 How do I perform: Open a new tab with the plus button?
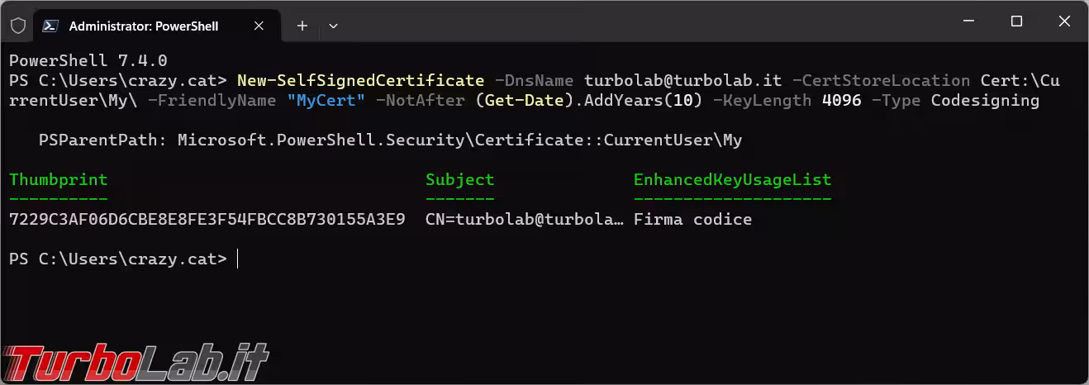pyautogui.click(x=302, y=26)
